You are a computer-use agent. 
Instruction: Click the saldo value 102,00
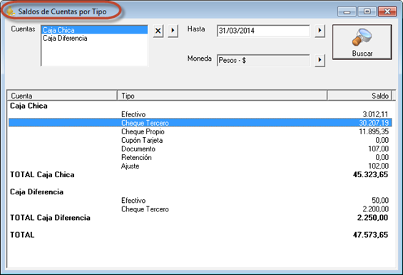(378, 166)
